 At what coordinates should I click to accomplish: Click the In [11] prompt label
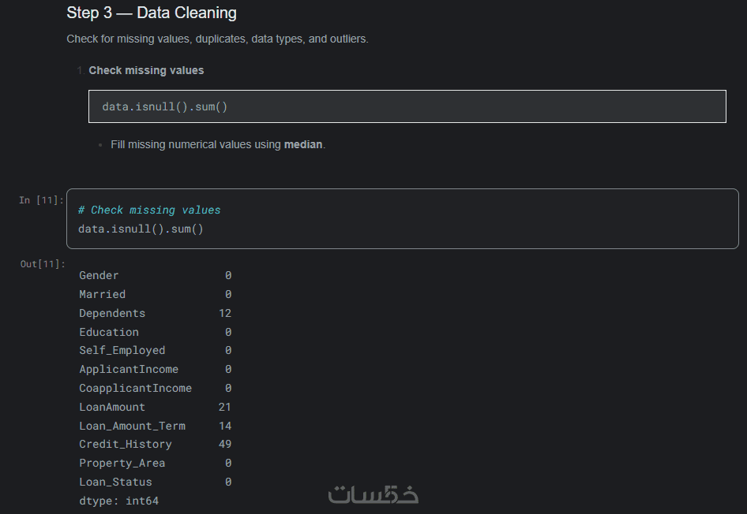[x=41, y=200]
